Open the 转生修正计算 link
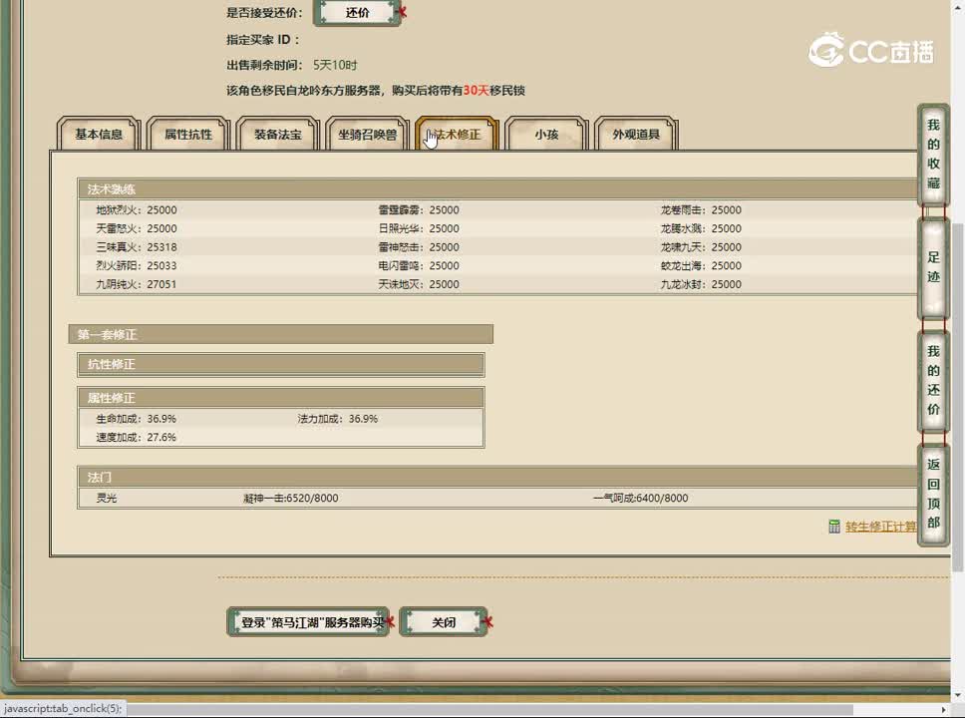 click(880, 527)
